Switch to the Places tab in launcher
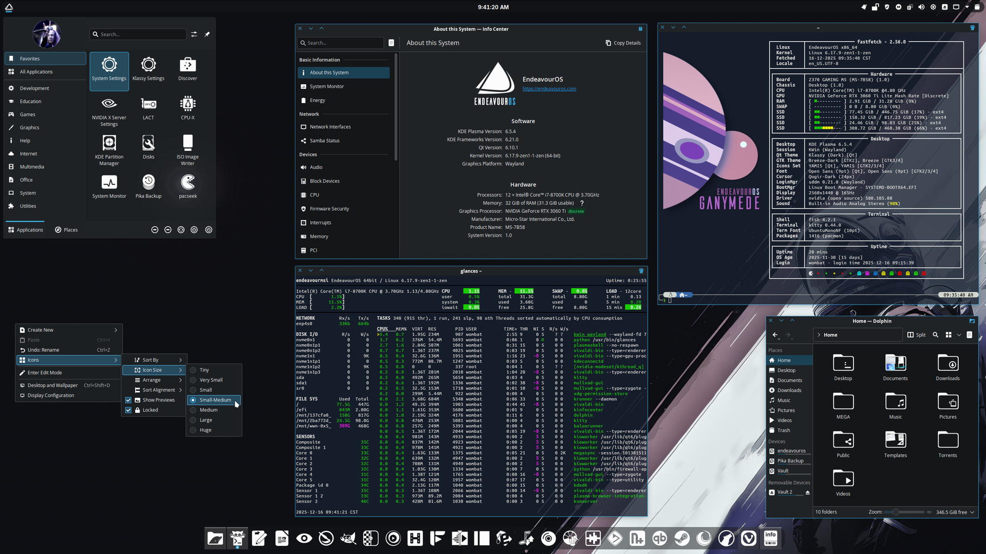The width and height of the screenshot is (986, 554). [x=66, y=230]
